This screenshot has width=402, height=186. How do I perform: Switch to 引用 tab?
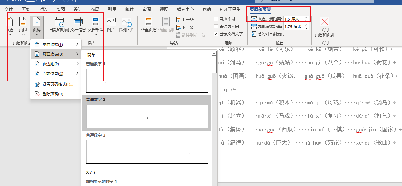pyautogui.click(x=112, y=9)
